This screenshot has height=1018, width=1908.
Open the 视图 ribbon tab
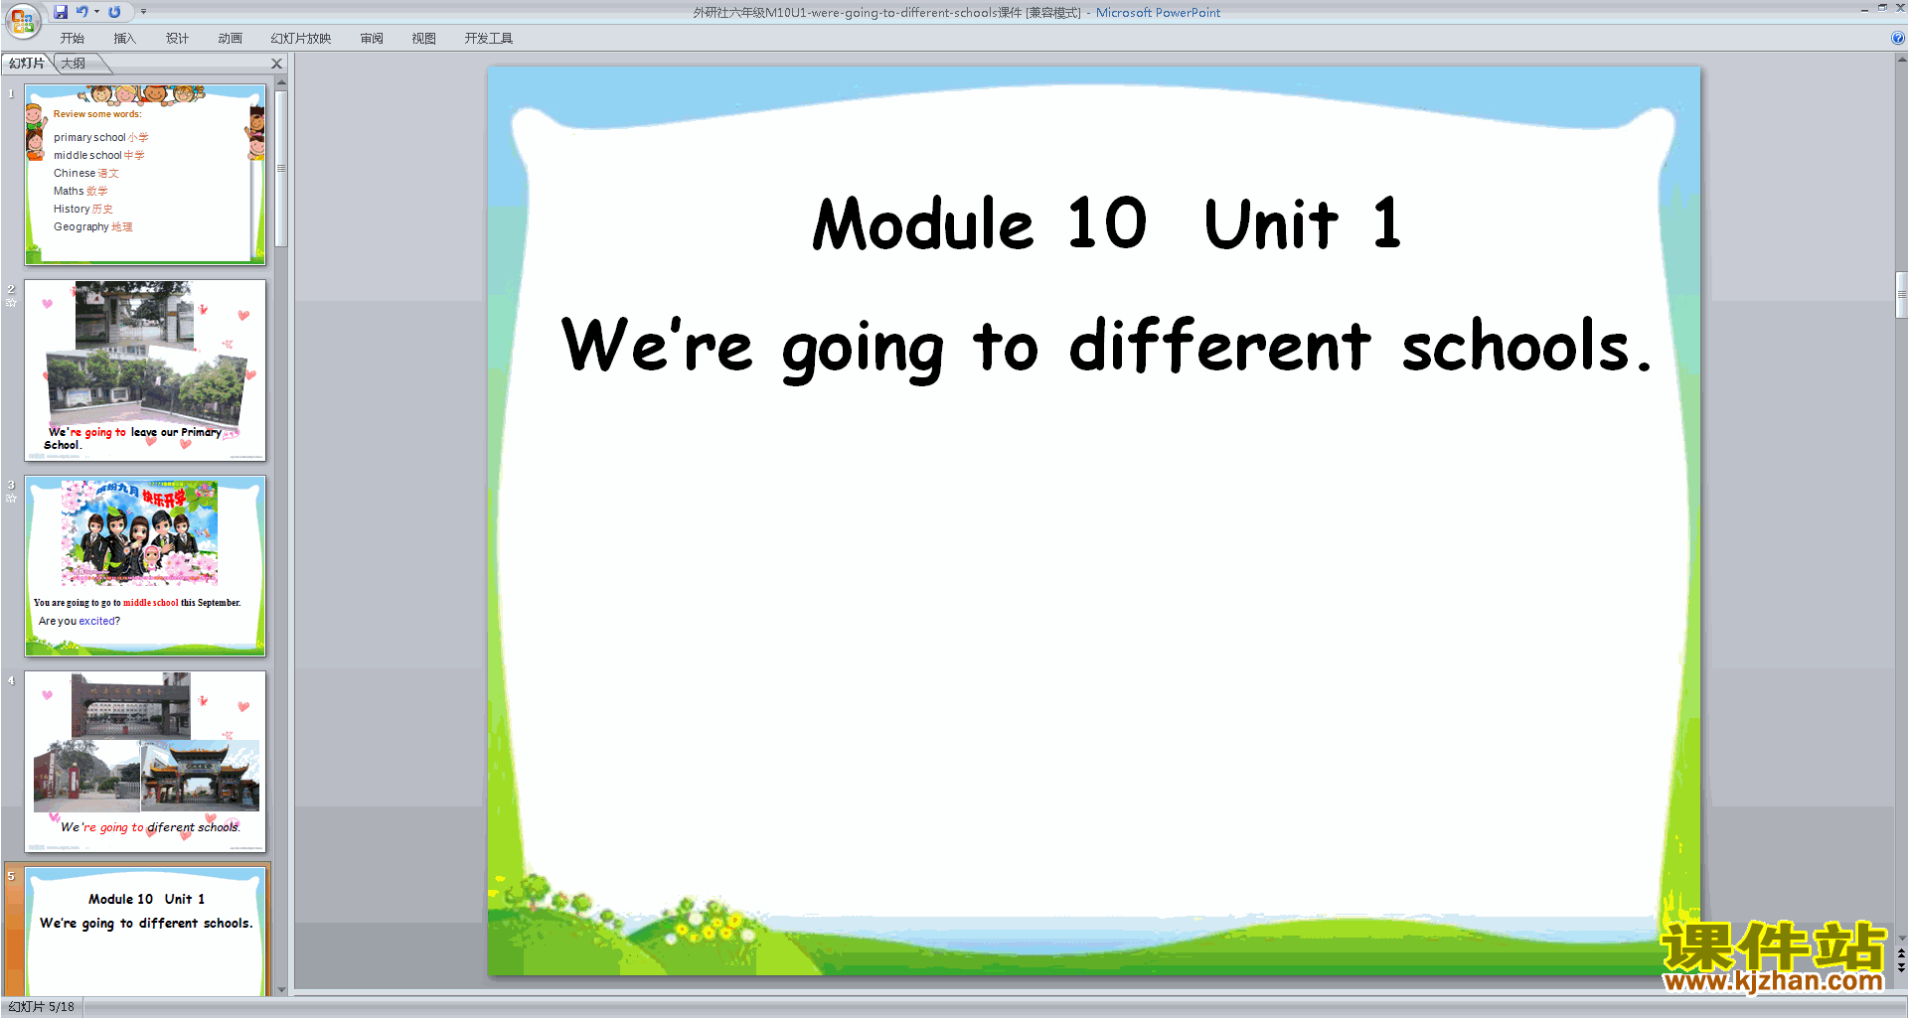[423, 39]
